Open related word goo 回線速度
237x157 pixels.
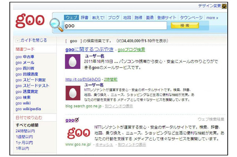(27, 74)
